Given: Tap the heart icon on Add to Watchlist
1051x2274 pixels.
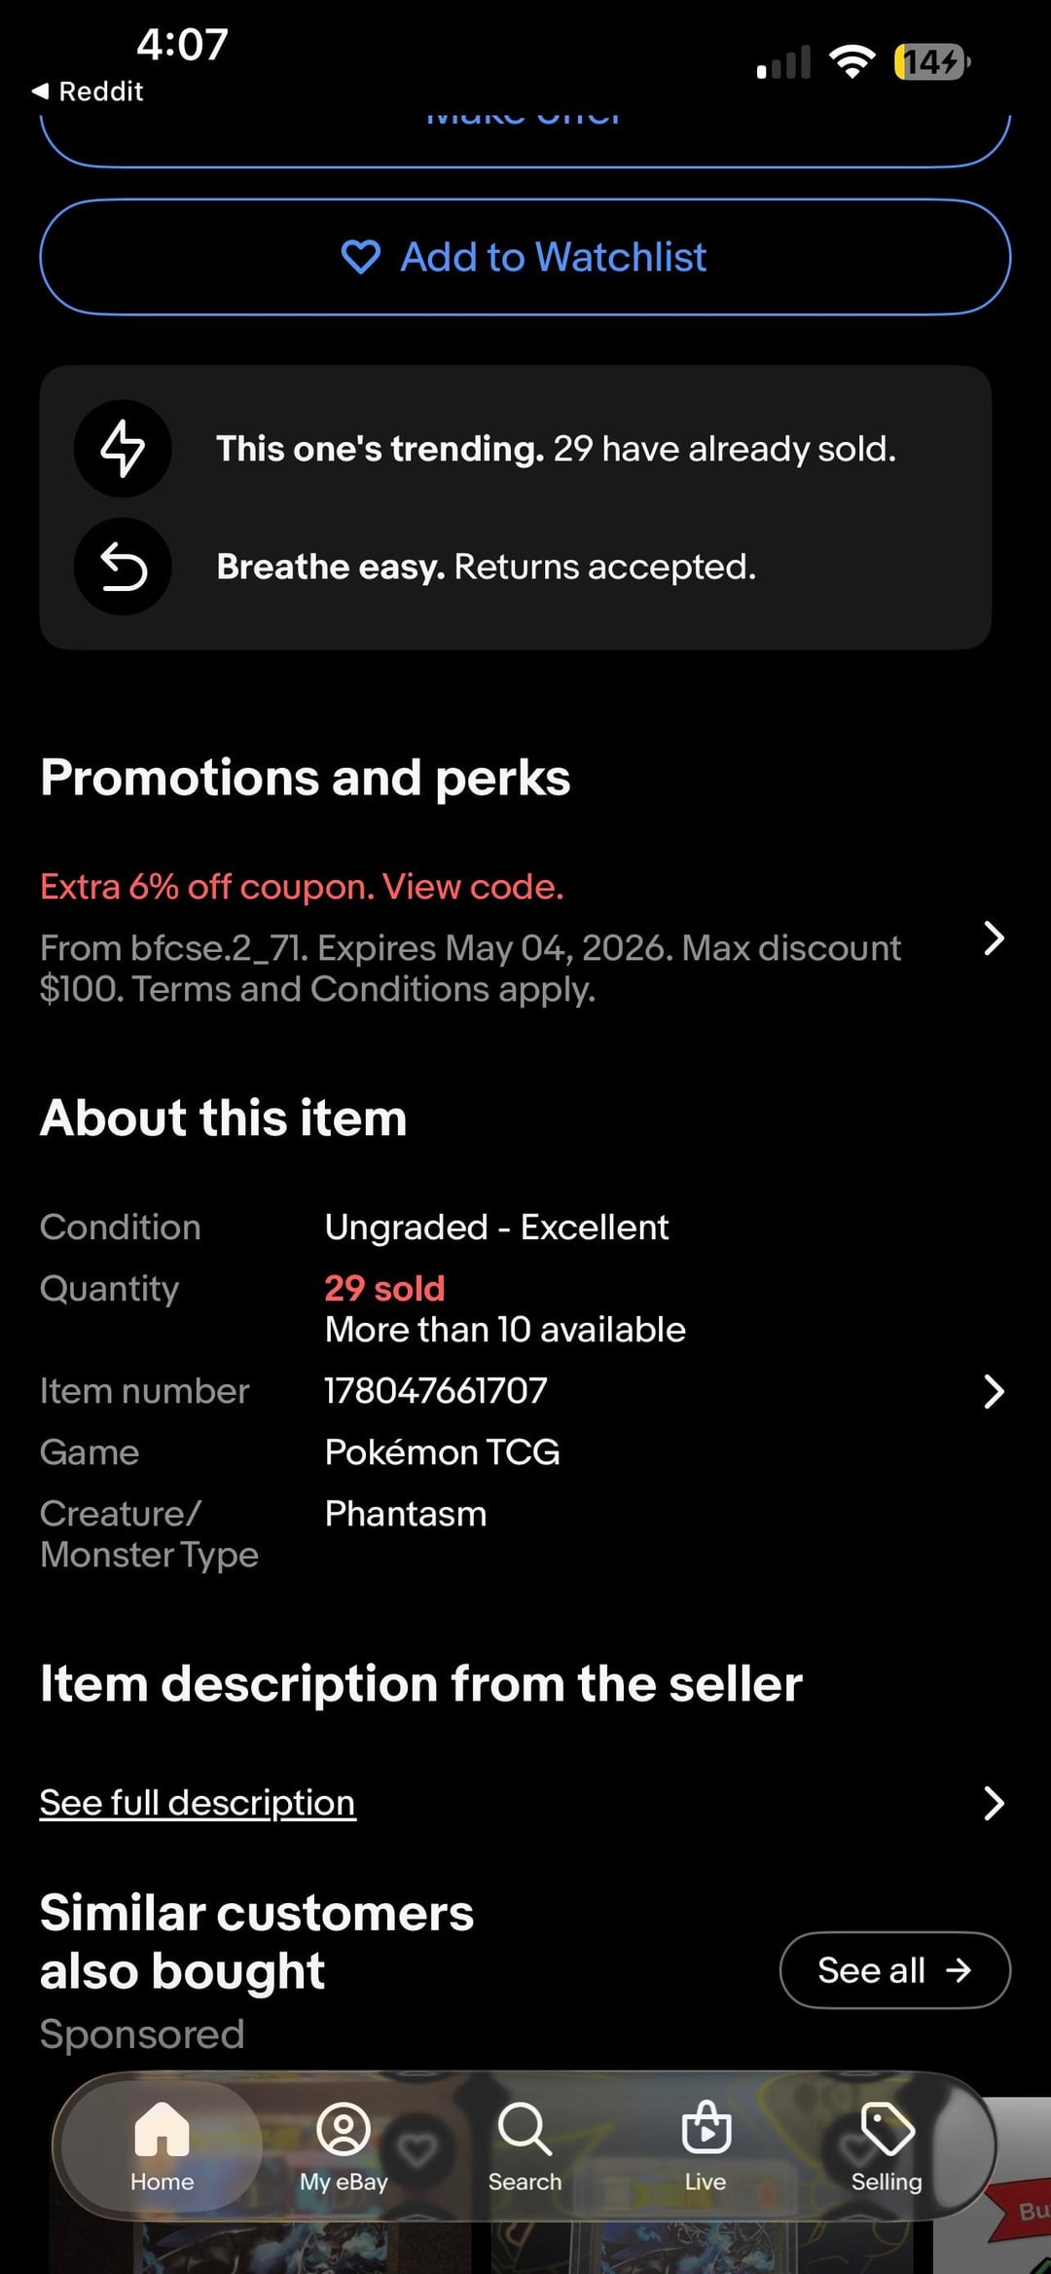Looking at the screenshot, I should click(360, 257).
